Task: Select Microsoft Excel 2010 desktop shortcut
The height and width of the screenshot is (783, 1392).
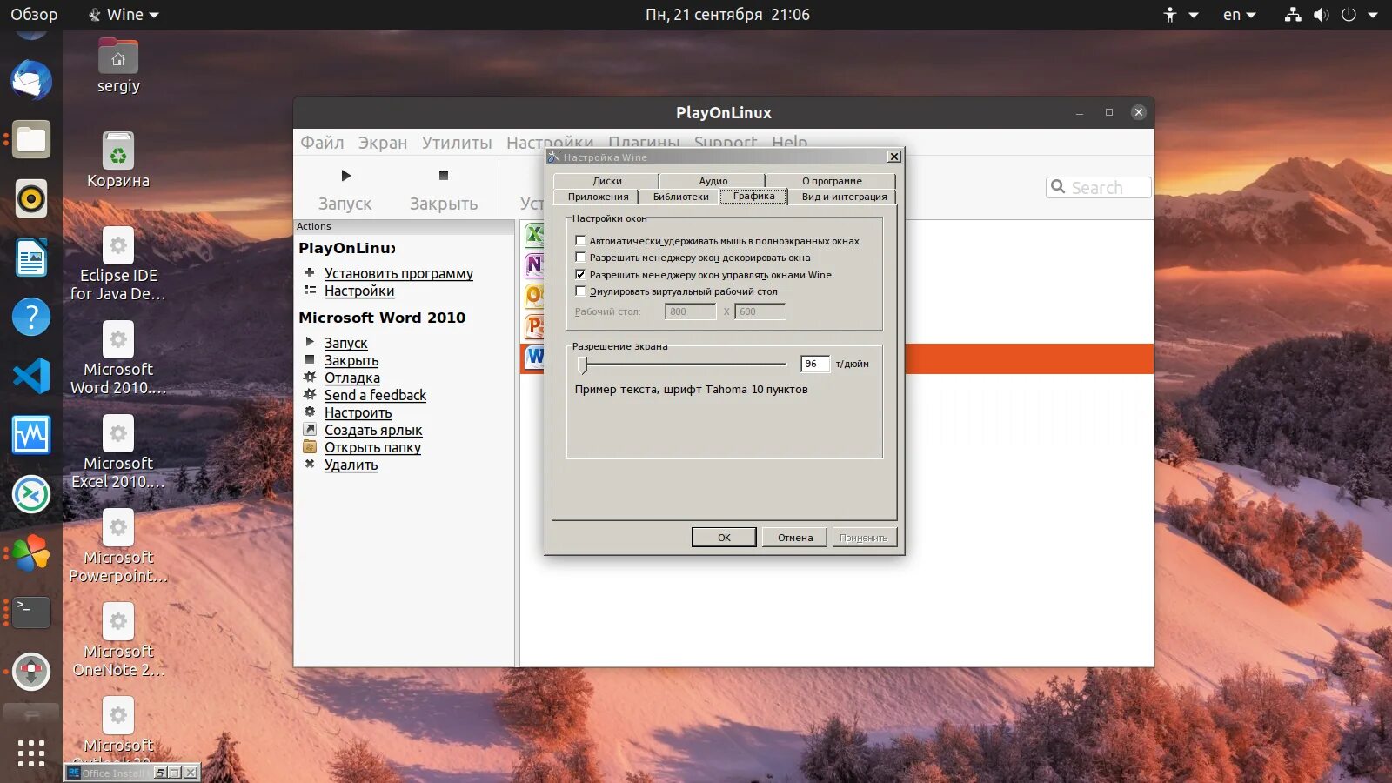Action: (118, 452)
